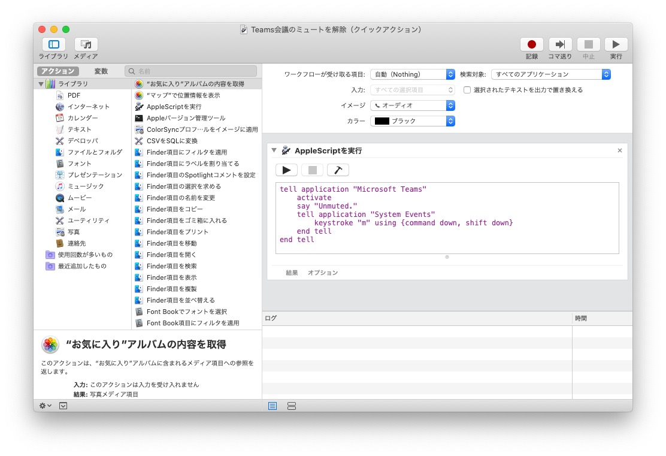Select the ColorSyncプロファイルをイメージに適用 action
Screen dimensions: 666x456
pos(197,129)
